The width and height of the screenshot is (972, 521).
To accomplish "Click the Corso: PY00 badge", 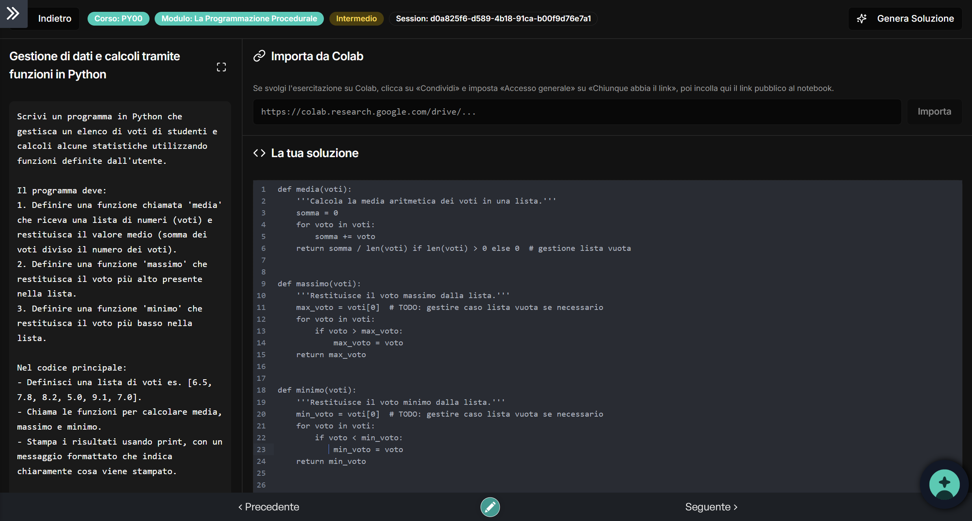I will pos(118,19).
